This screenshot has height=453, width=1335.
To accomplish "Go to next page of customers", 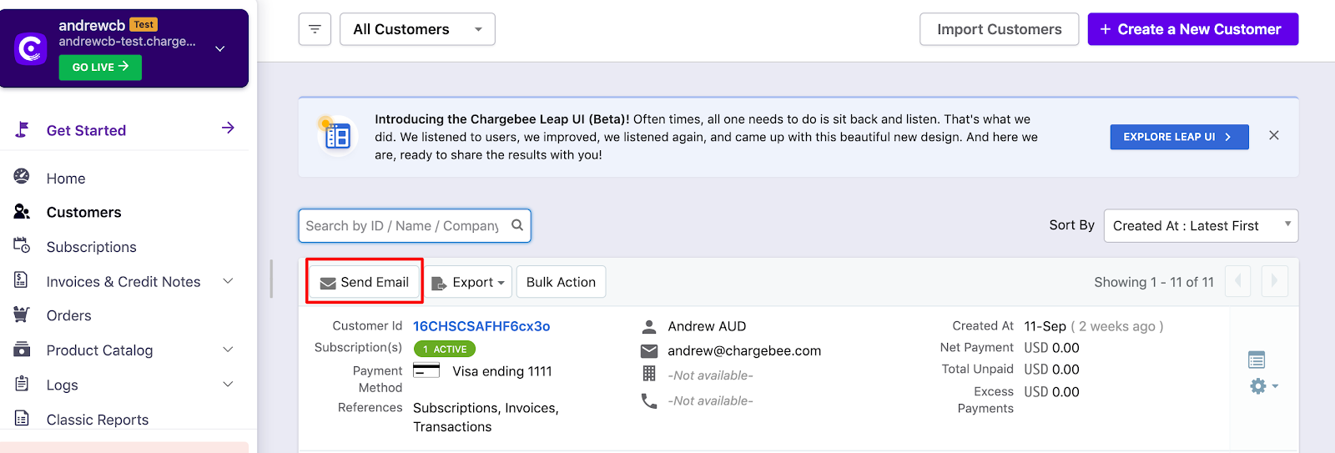I will pyautogui.click(x=1274, y=281).
